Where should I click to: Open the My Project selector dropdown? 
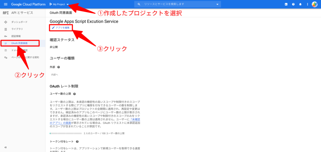pyautogui.click(x=59, y=4)
